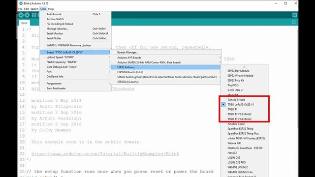Open the Help menu

click(51, 9)
